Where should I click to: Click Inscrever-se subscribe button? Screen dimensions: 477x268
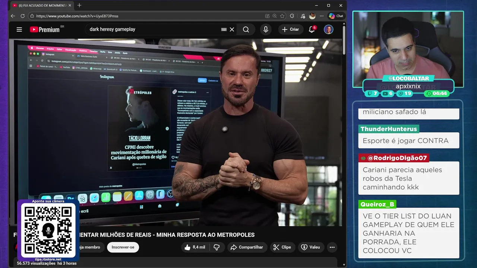[123, 247]
